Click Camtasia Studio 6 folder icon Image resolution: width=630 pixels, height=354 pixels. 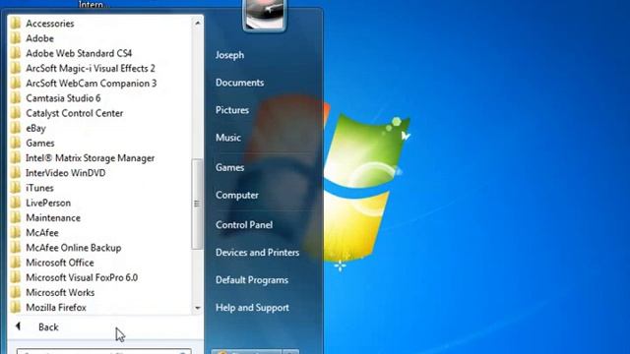[16, 98]
